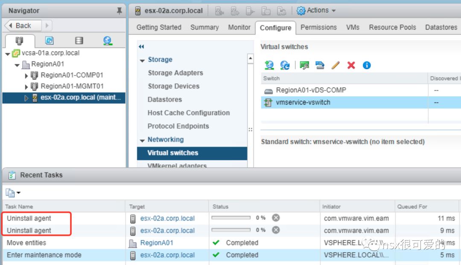Open esx-02a.corp.local link of Enter maintenance mode
This screenshot has width=461, height=265.
[167, 255]
